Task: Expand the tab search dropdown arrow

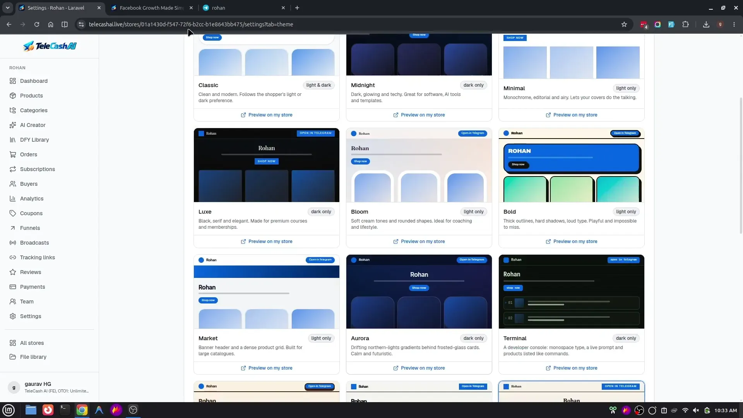Action: [x=7, y=8]
